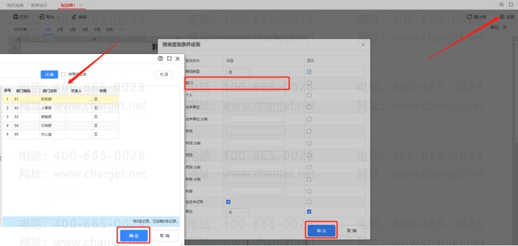
Task: Click help icon in department dialog
Action: tap(161, 58)
